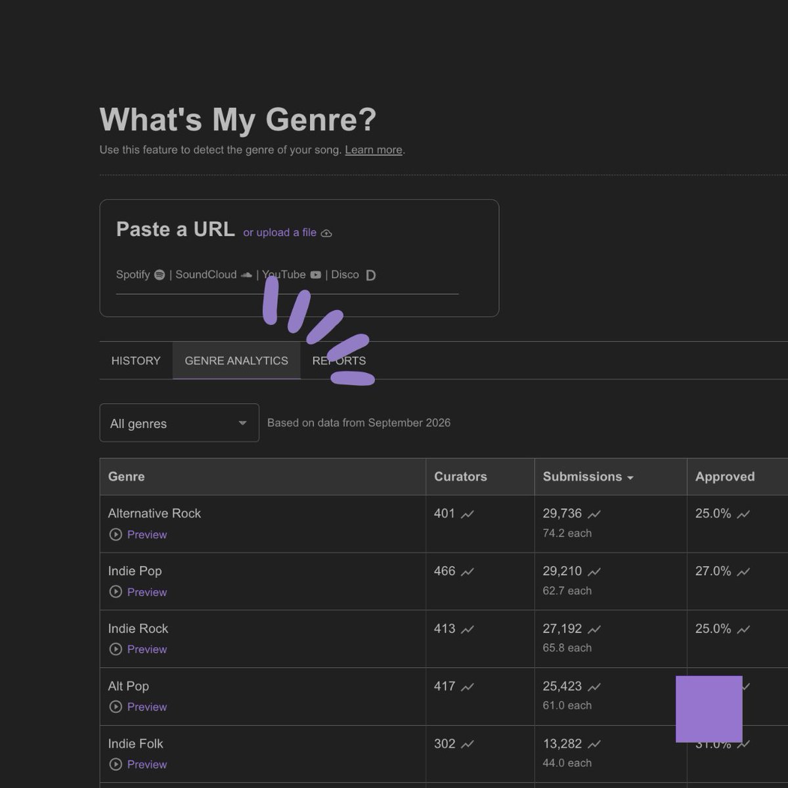View trend icon beside 29,210 submissions
The image size is (788, 788).
point(594,572)
